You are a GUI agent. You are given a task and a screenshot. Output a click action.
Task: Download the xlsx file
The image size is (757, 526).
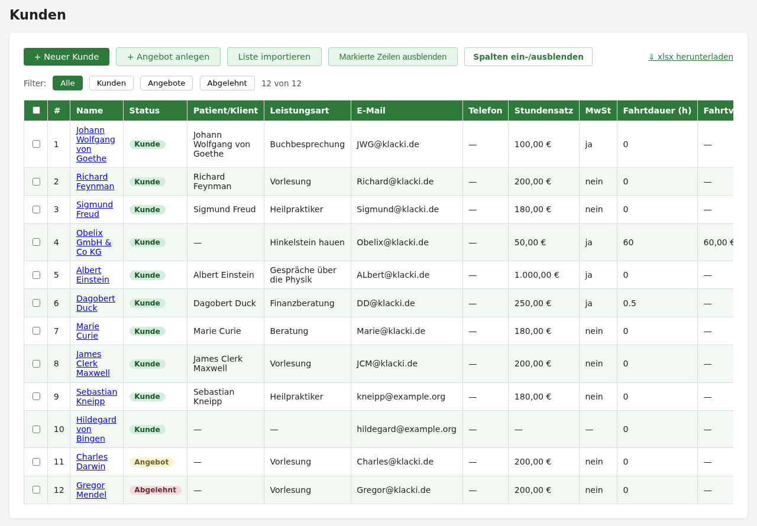(x=690, y=57)
